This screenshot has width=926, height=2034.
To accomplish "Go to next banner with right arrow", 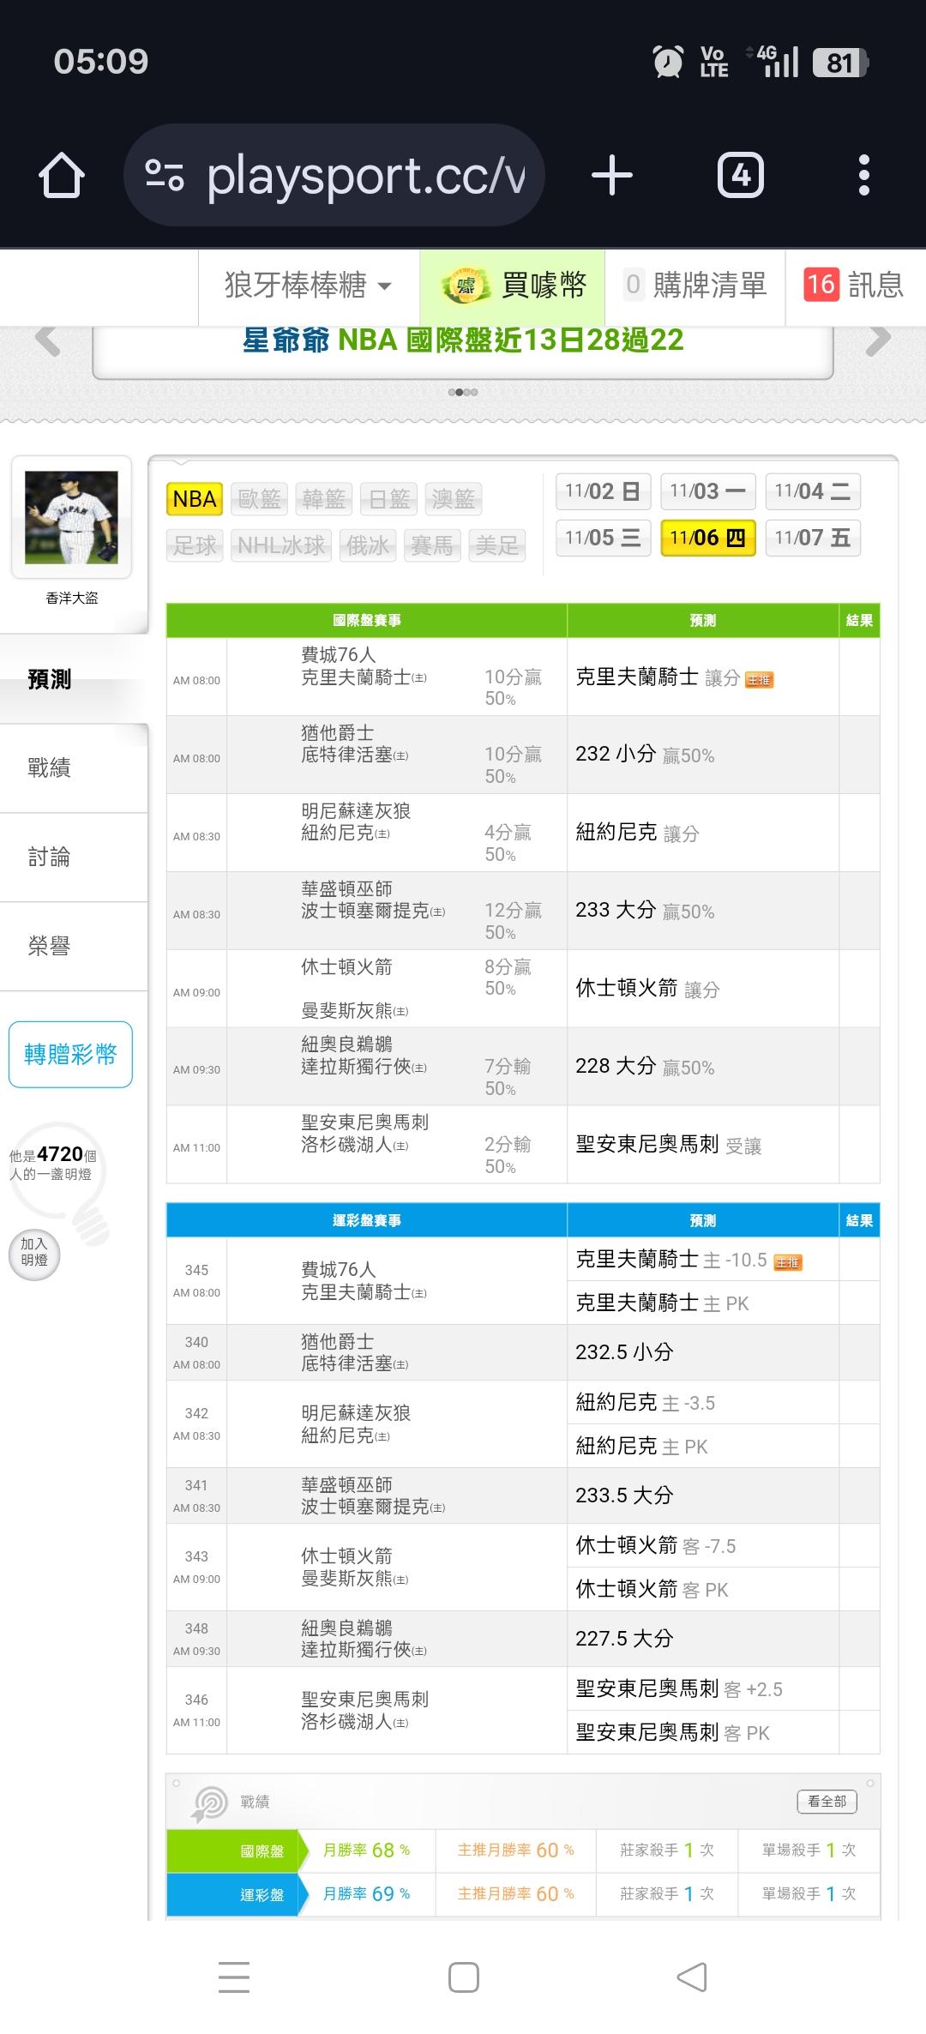I will point(878,340).
